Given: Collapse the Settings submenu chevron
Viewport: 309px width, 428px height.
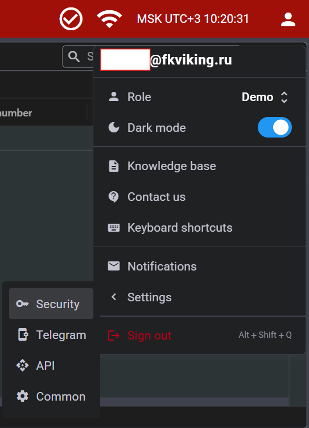Looking at the screenshot, I should [x=114, y=297].
